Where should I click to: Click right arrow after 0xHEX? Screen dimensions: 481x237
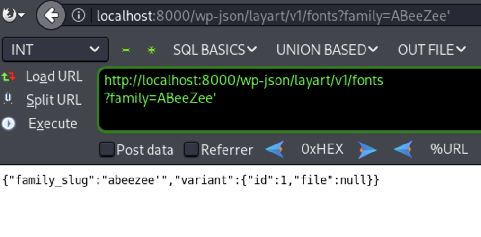click(367, 150)
